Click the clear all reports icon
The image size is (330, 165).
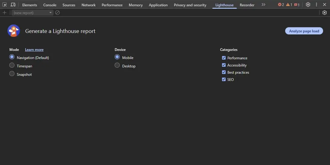[x=57, y=13]
